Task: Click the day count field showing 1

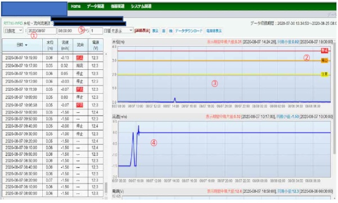Action: tap(96, 30)
